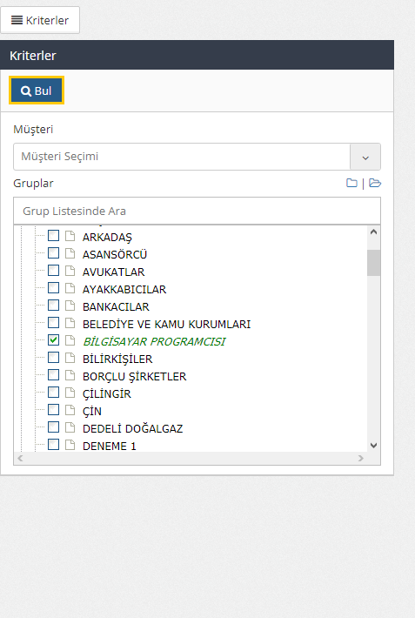Select the ARKADAŞ tree row label
The width and height of the screenshot is (415, 618).
tap(107, 238)
